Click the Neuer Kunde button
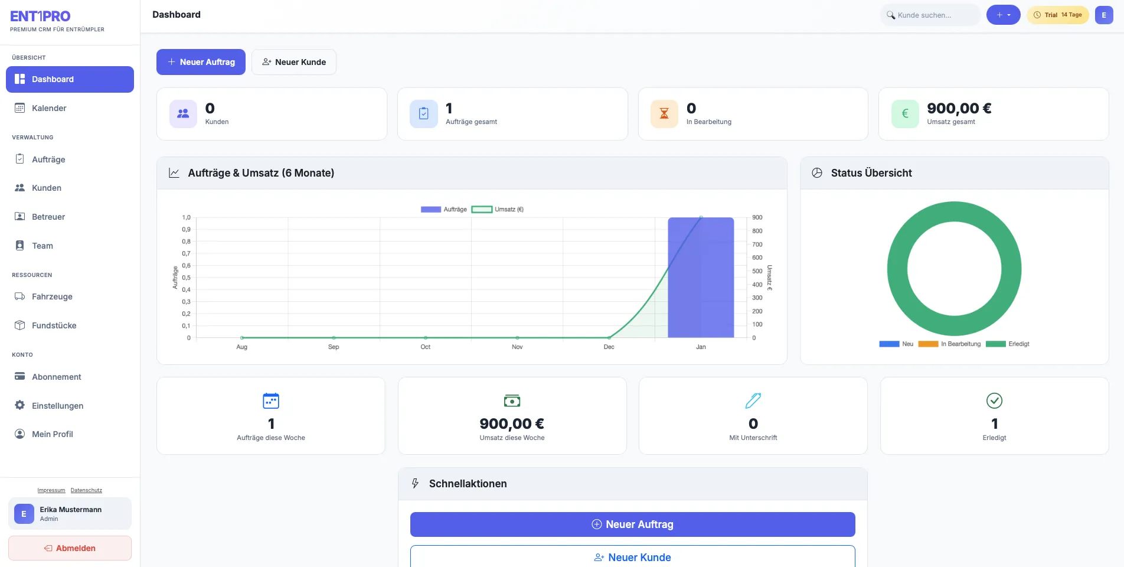The image size is (1124, 567). (293, 62)
